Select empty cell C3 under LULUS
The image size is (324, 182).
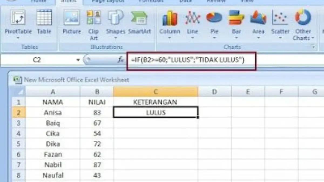click(156, 123)
